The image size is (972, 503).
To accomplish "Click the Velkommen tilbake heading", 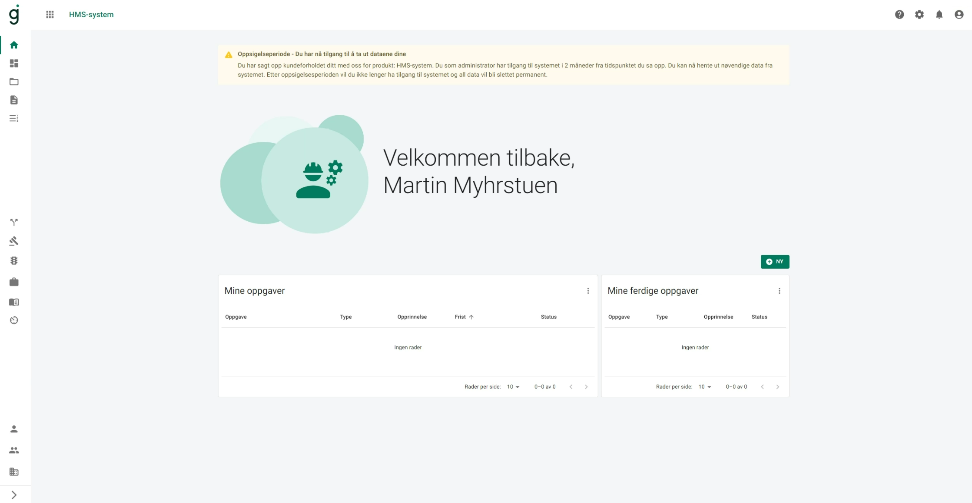I will pos(478,171).
